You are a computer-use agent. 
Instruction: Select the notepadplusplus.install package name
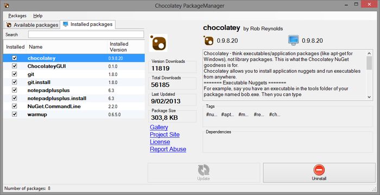pyautogui.click(x=57, y=99)
